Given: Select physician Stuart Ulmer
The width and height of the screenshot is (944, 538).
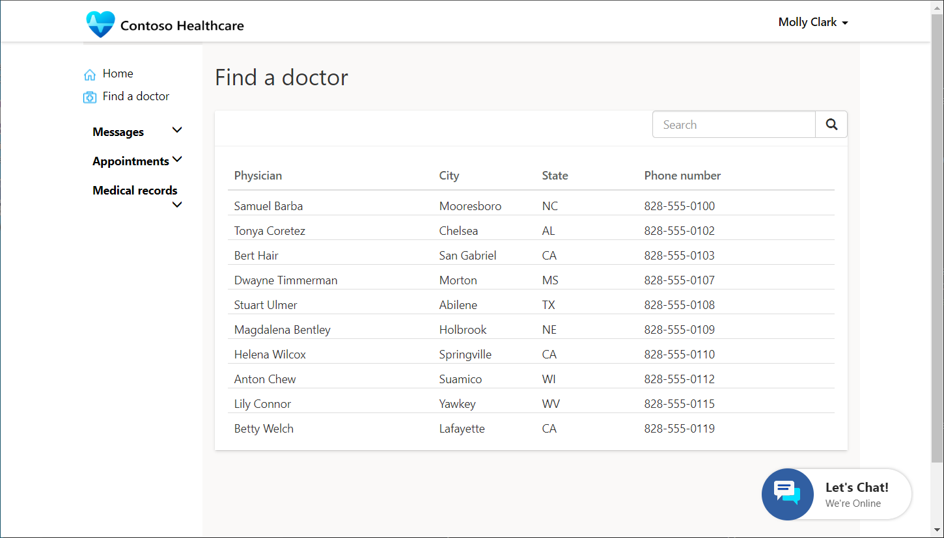Looking at the screenshot, I should click(x=266, y=305).
